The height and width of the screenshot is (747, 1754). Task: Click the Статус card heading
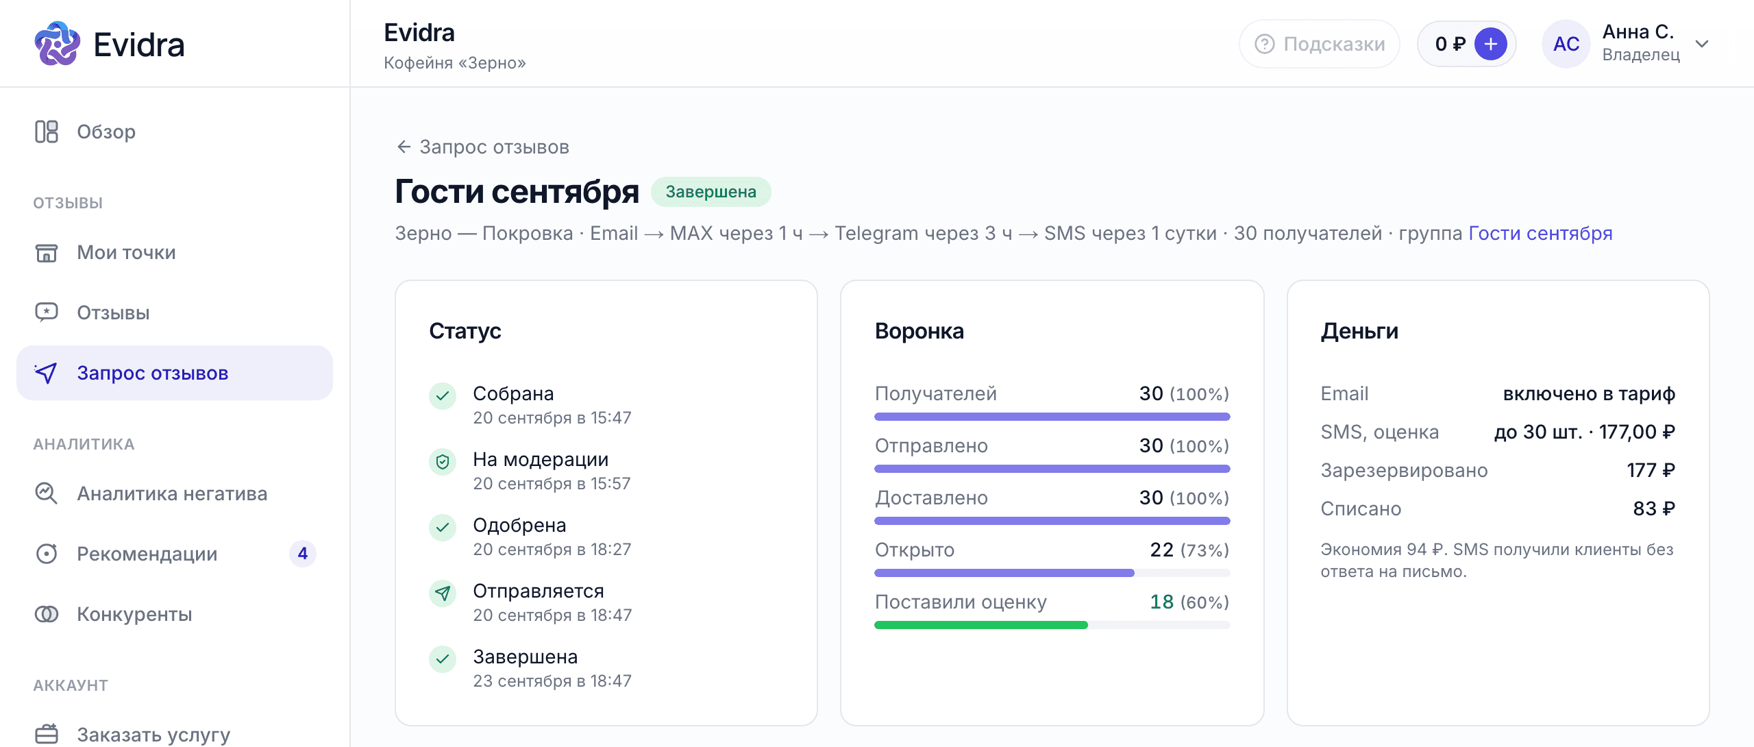point(465,331)
